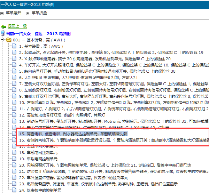The width and height of the screenshot is (209, 193).
Task: Click the file icon beside item 7
Action: tap(14, 83)
